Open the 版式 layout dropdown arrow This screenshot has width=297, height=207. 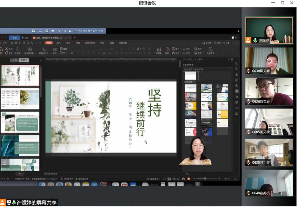58,53
